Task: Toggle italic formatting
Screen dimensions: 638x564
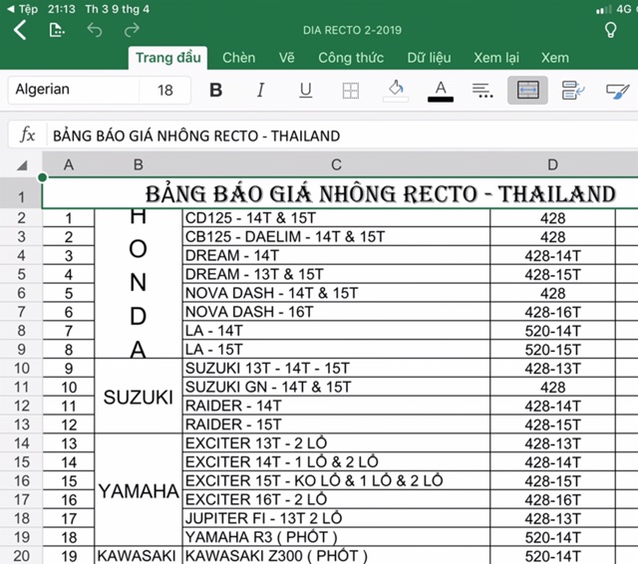Action: (261, 90)
